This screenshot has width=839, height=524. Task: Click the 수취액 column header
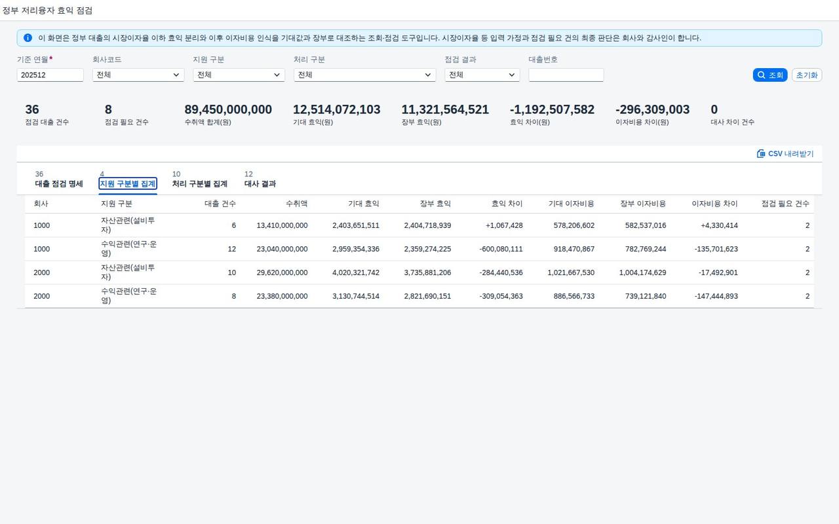tap(296, 204)
